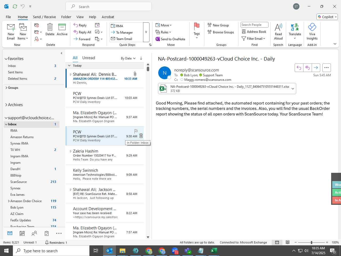Delete the PCW 9:30 AM message via trash icon
Viewport: 341px width, 256px height.
pyautogui.click(x=141, y=136)
